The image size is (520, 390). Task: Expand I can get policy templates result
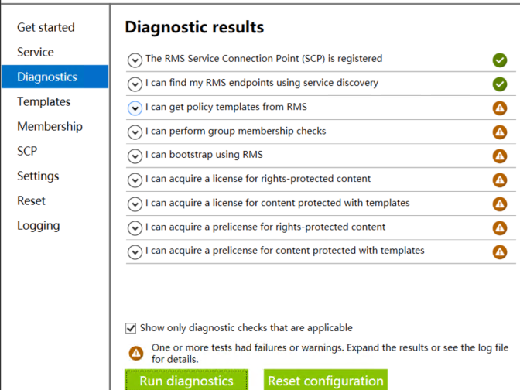(135, 108)
